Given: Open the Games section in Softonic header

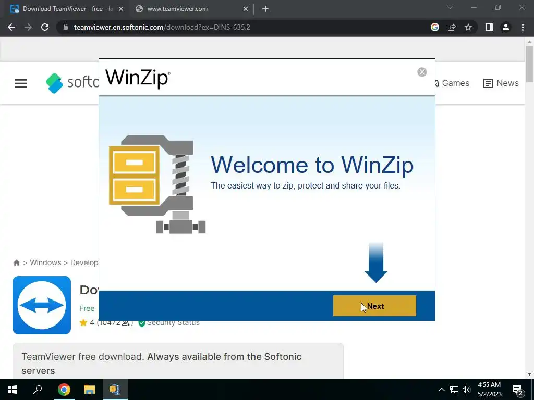Looking at the screenshot, I should pyautogui.click(x=452, y=83).
